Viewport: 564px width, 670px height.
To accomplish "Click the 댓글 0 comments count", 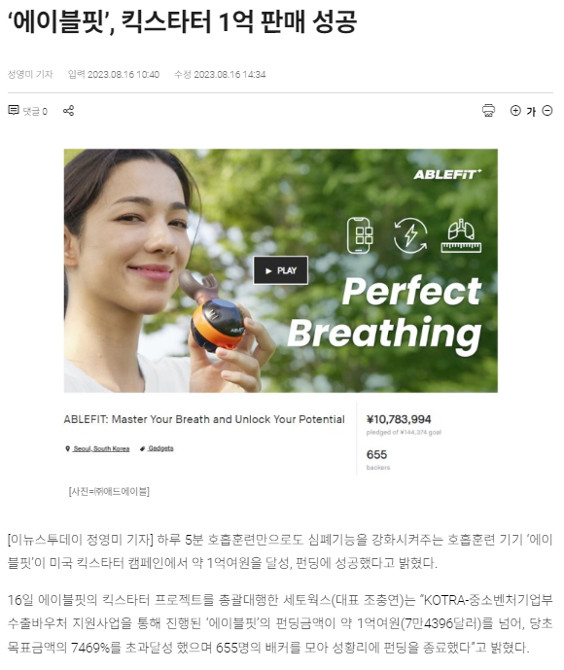I will tap(35, 111).
